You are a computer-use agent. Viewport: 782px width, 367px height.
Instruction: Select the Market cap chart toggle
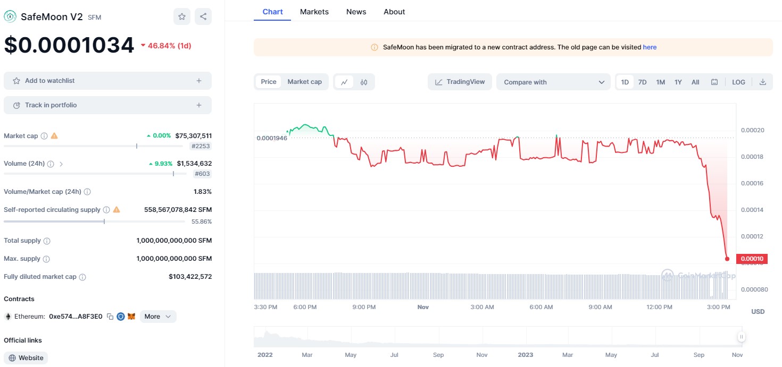305,82
